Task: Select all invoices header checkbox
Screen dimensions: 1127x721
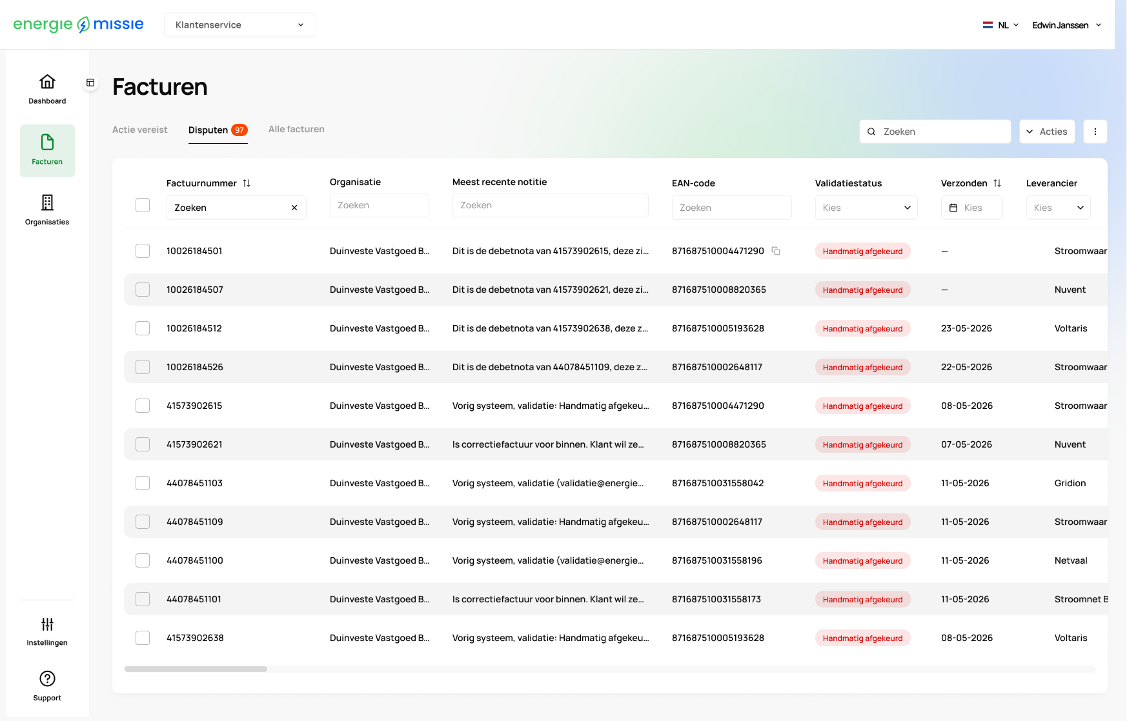Action: tap(143, 205)
